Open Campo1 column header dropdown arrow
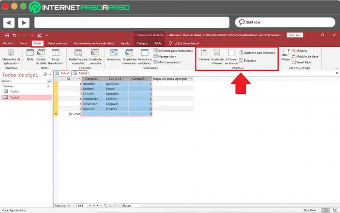Viewport: 340px width, 213px height. tap(103, 79)
